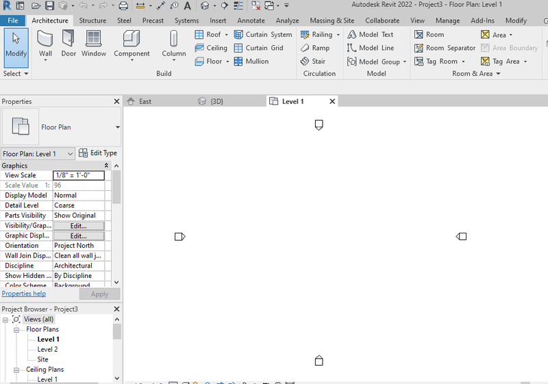Select the Curtain System tool
The height and width of the screenshot is (384, 548).
(263, 34)
